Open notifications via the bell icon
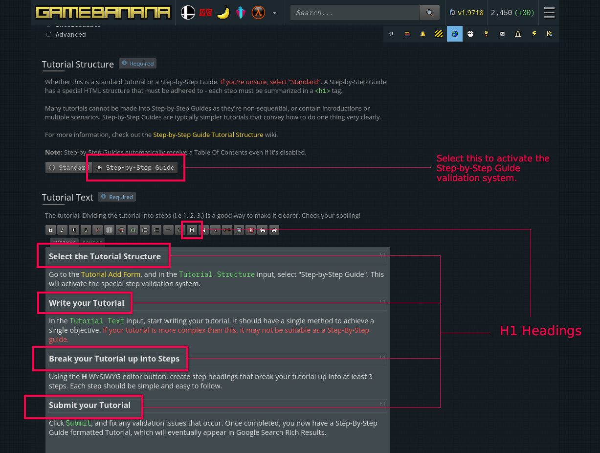 pos(423,34)
